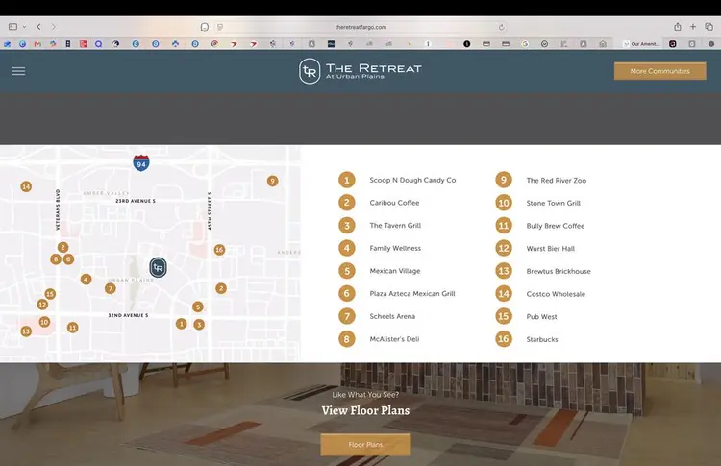The height and width of the screenshot is (466, 721).
Task: Open the Gmail favorite in bookmarks bar
Action: (37, 44)
